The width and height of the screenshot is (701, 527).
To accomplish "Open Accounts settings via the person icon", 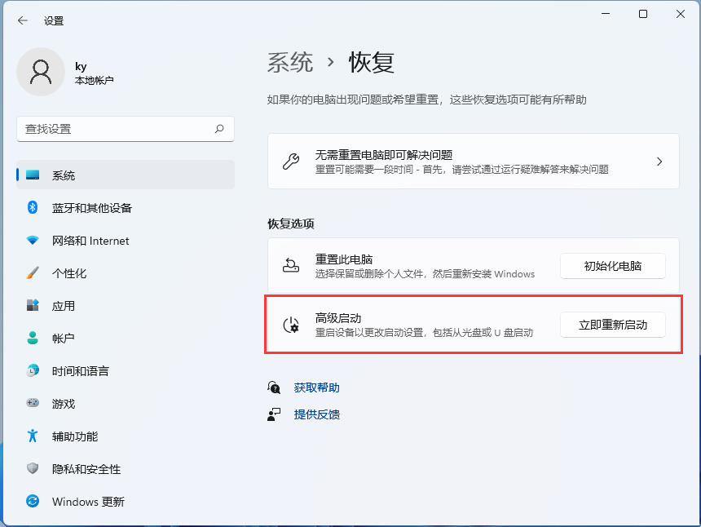I will coord(33,339).
